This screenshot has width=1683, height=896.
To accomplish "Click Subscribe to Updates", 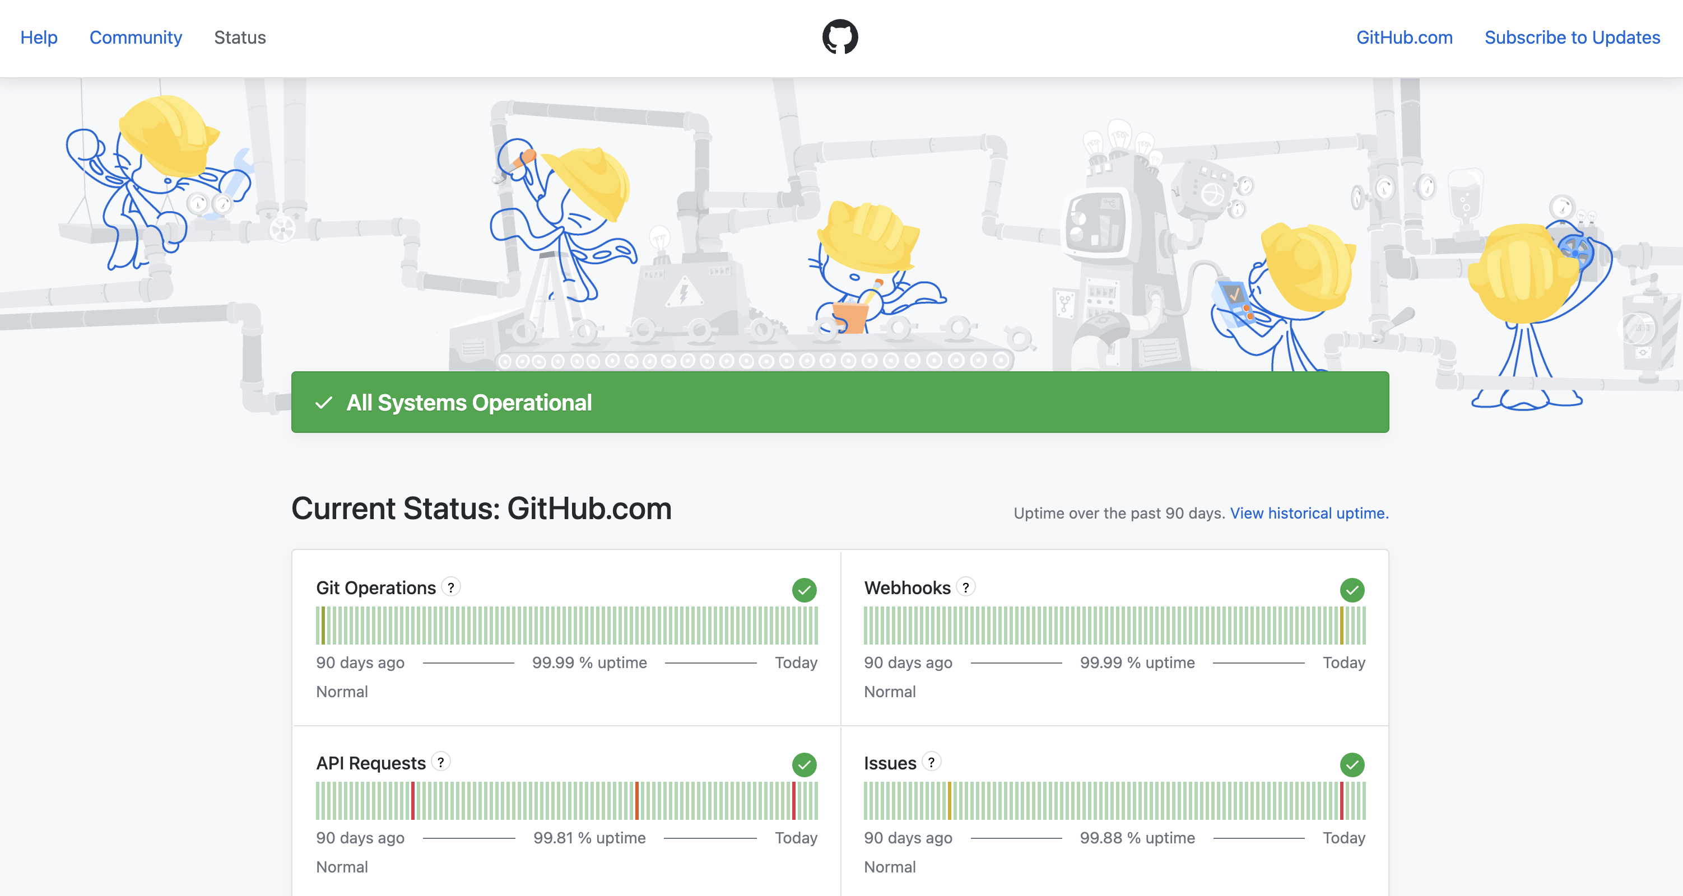I will (1572, 38).
